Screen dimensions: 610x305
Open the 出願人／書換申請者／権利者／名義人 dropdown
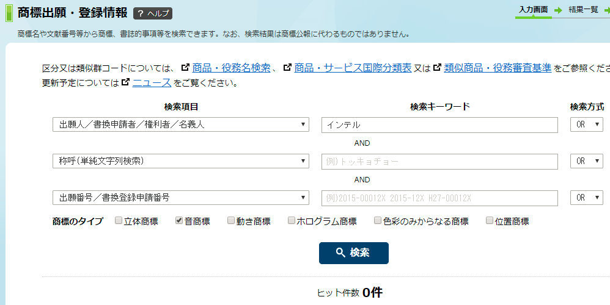click(x=181, y=124)
